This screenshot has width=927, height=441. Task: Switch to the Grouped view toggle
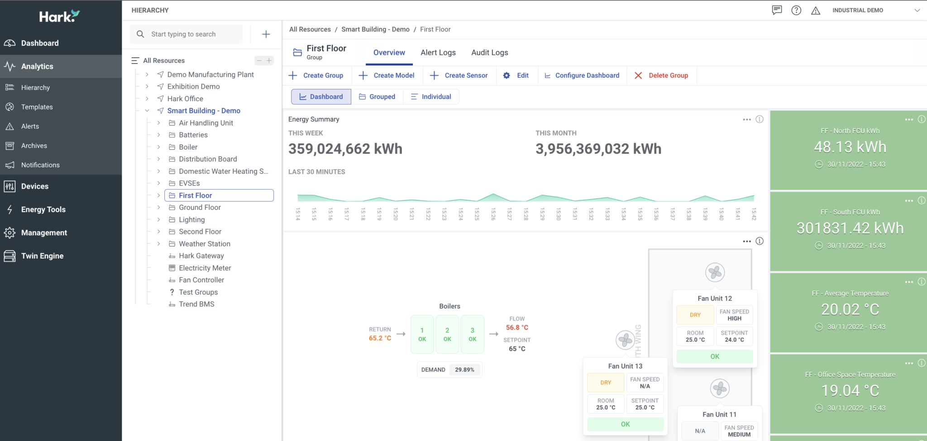[x=377, y=96]
